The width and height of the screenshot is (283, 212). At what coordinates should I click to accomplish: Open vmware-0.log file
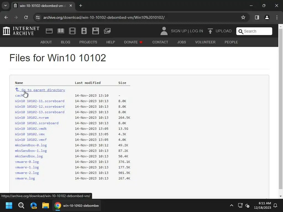27,162
